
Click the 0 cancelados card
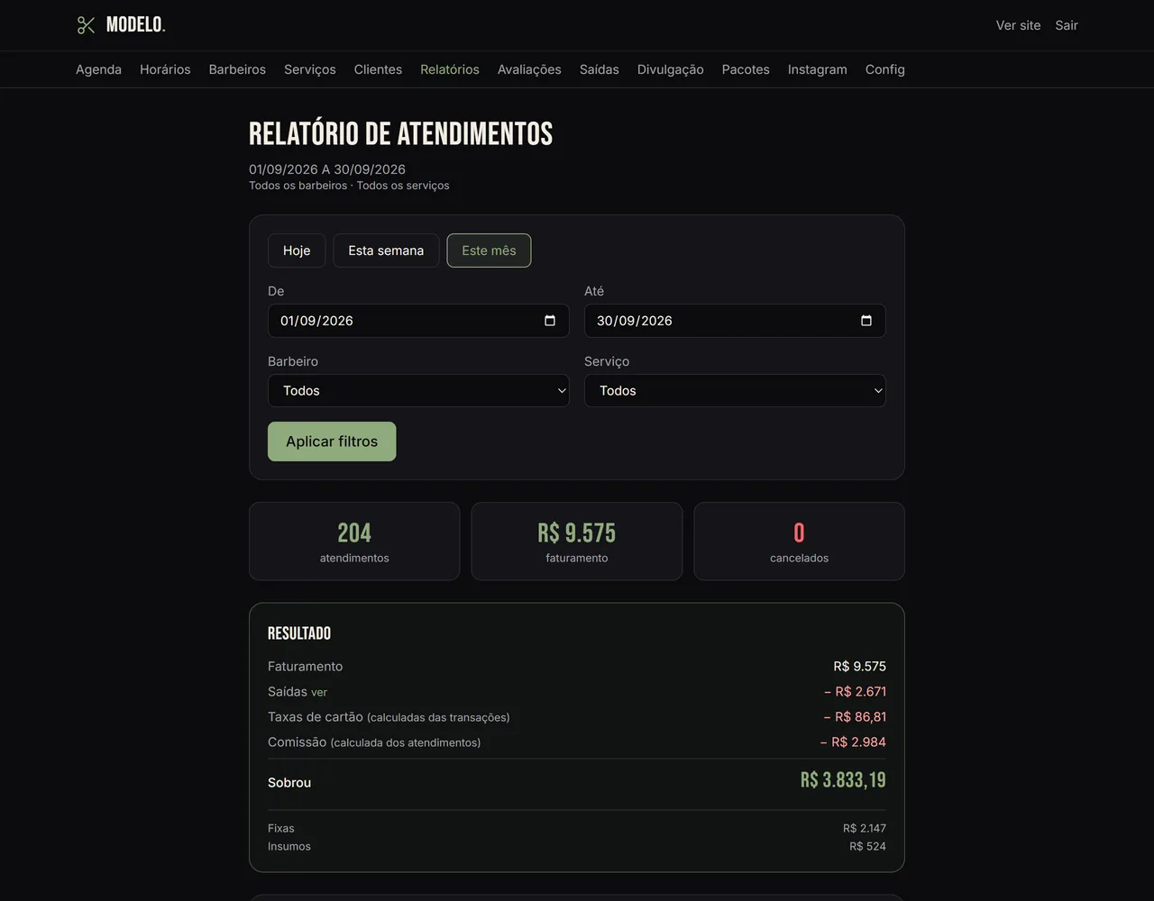799,542
